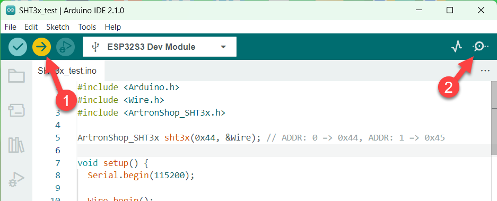Open the Serial Plotter

click(x=457, y=47)
